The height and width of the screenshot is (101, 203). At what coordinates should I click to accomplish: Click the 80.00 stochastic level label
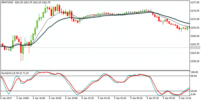(195, 76)
